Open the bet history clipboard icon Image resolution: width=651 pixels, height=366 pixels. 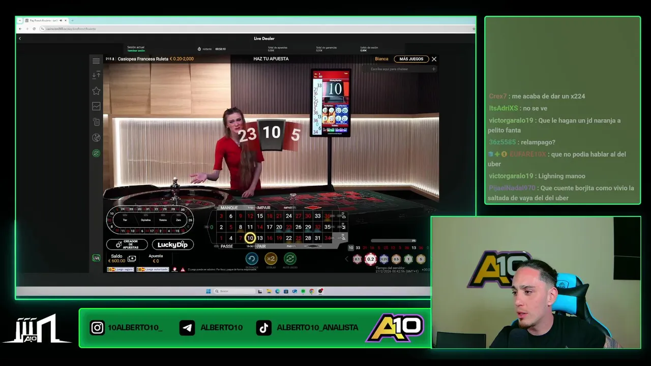[x=96, y=122]
